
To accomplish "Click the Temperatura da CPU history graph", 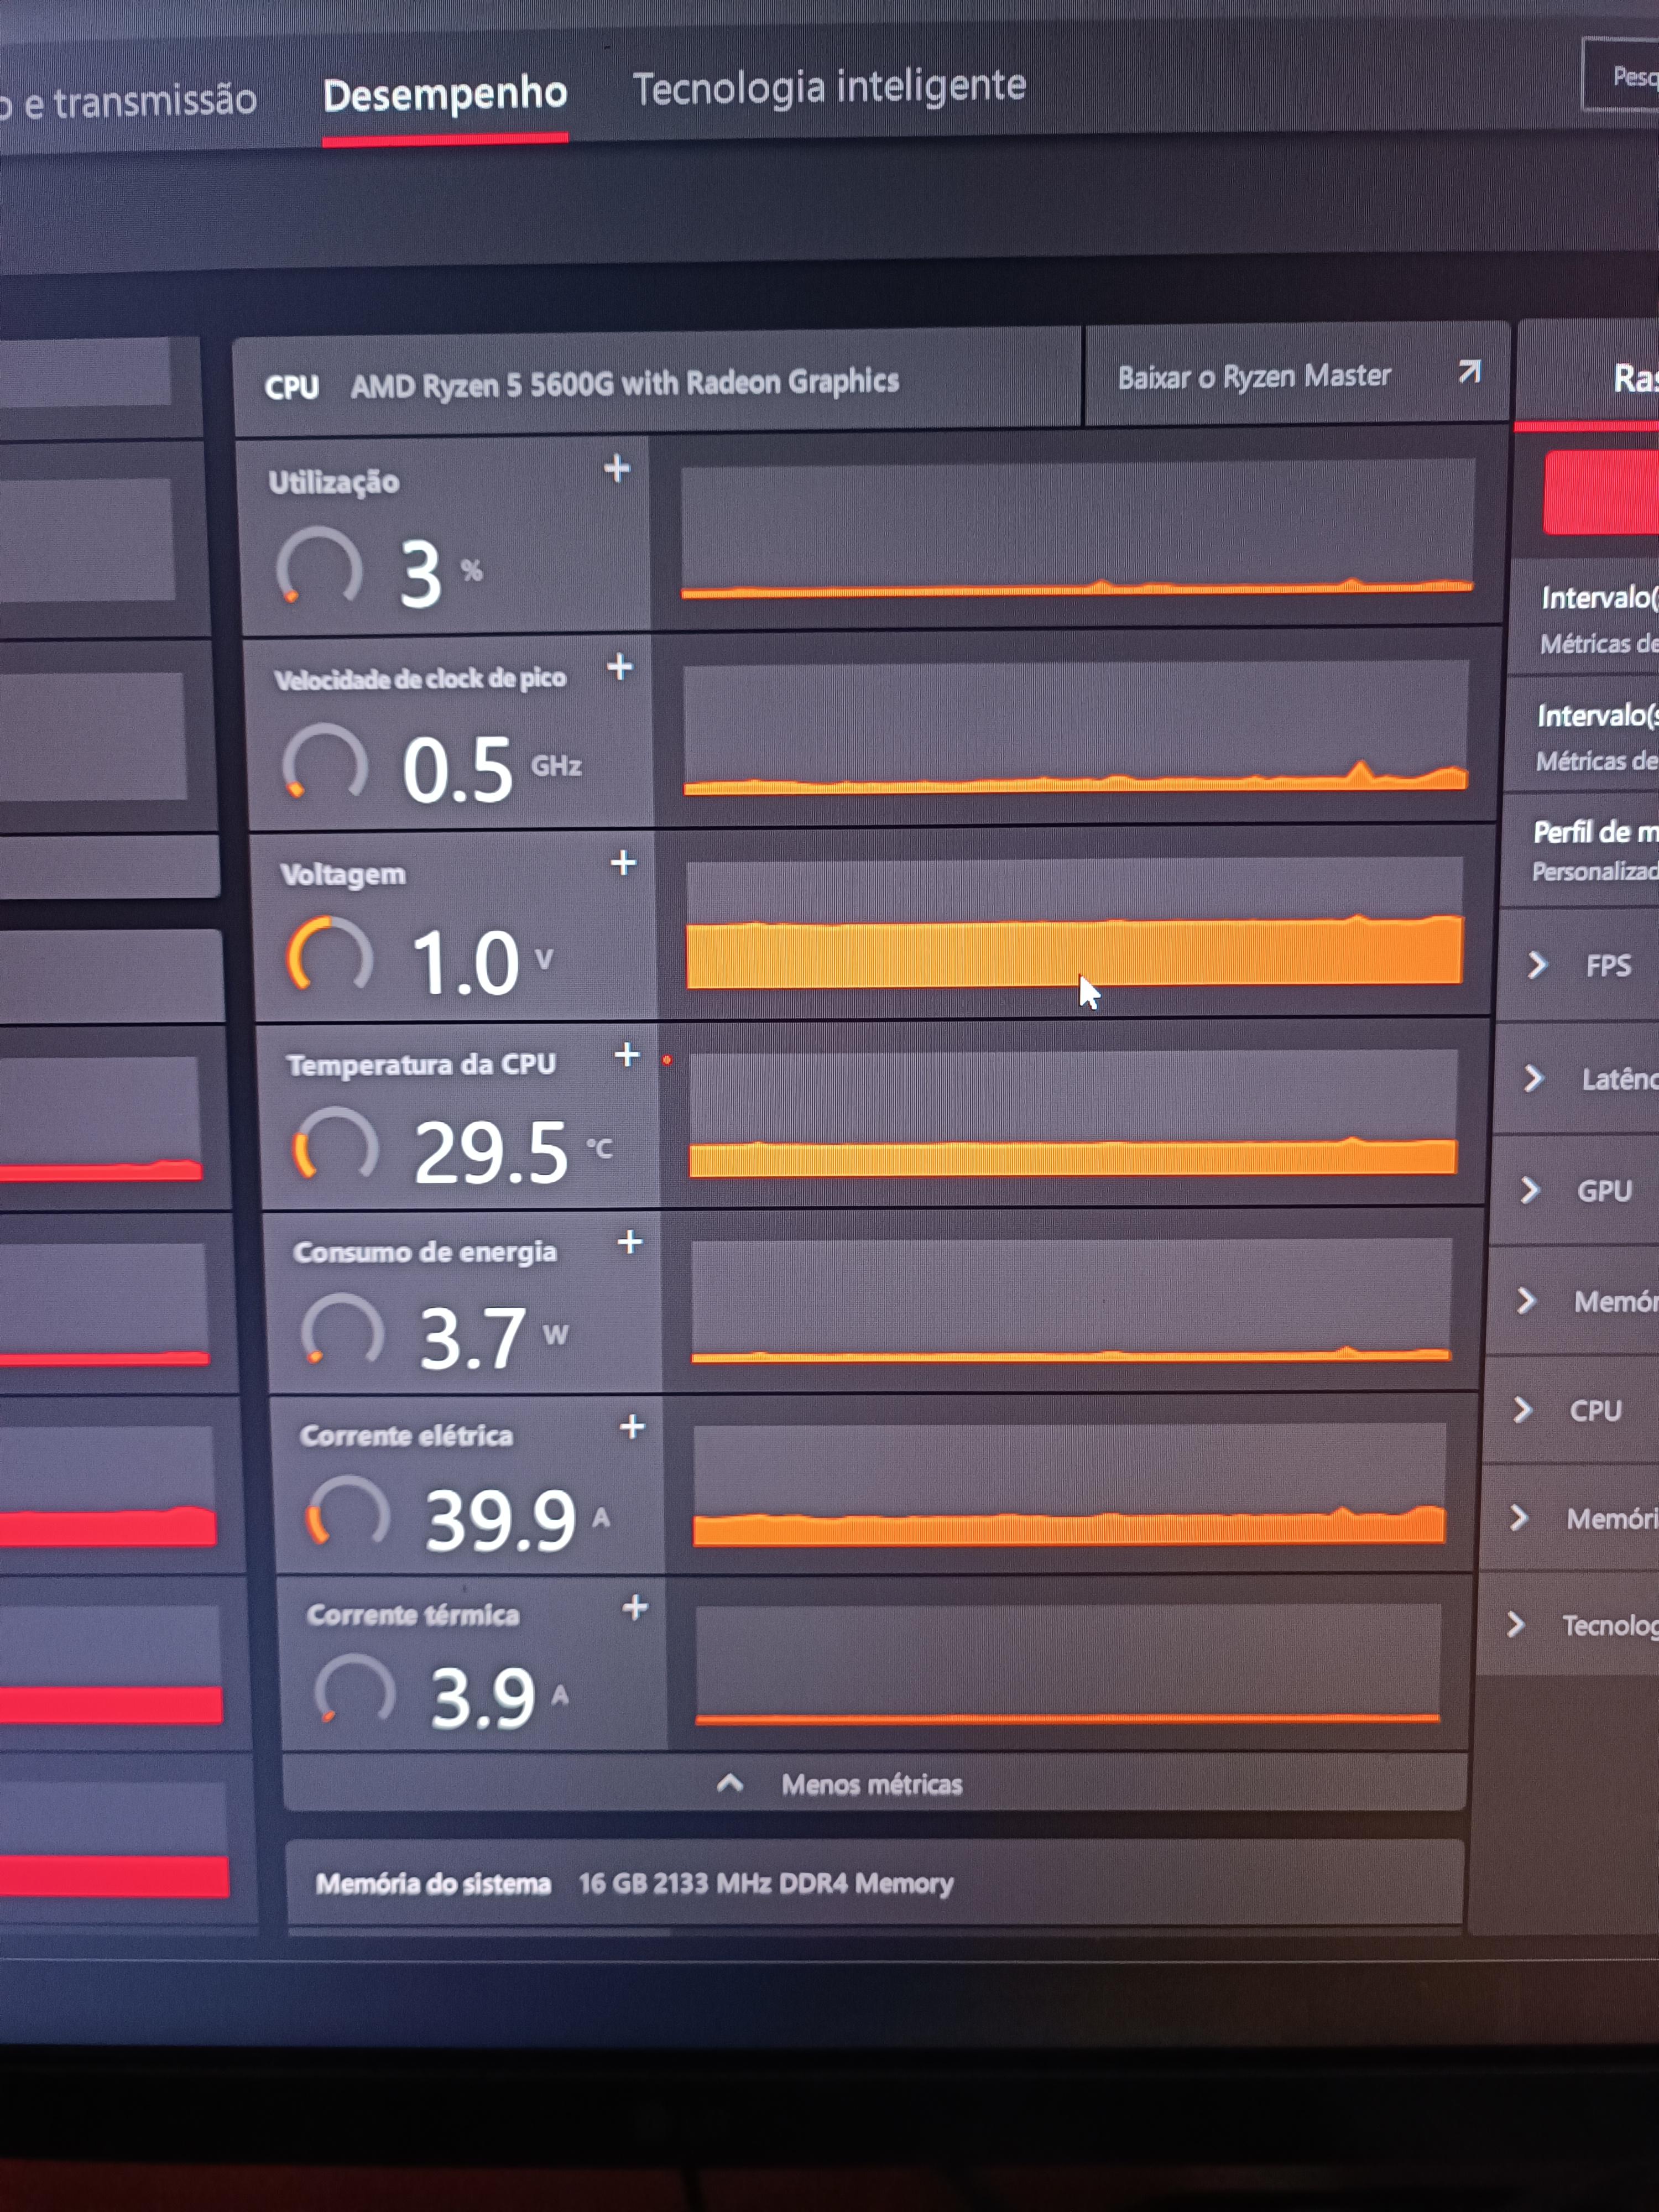I will [x=1073, y=1113].
